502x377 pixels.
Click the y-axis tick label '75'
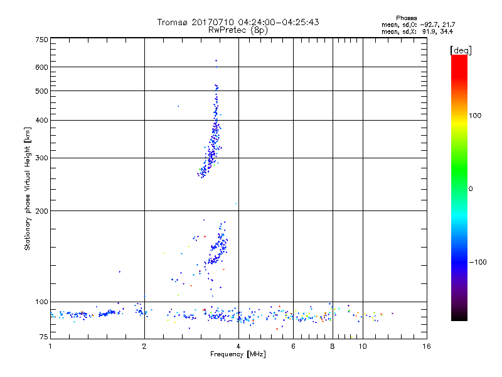point(44,337)
